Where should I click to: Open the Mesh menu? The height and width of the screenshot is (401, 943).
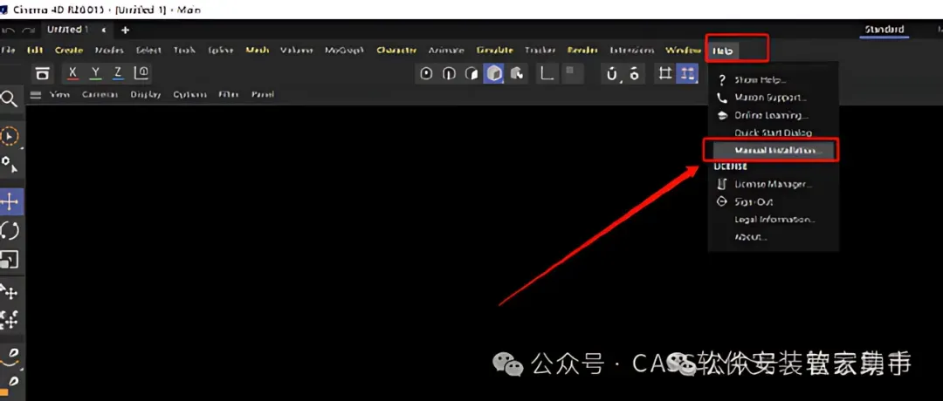coord(258,51)
